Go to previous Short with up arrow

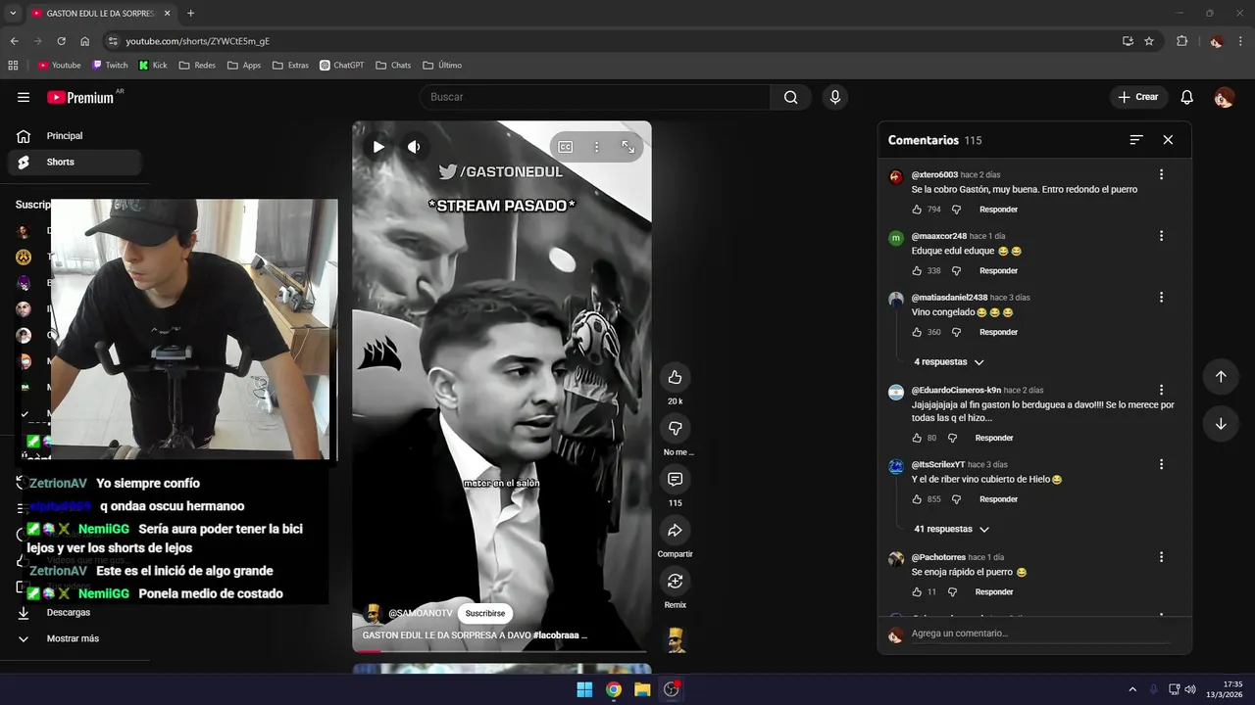[1221, 377]
